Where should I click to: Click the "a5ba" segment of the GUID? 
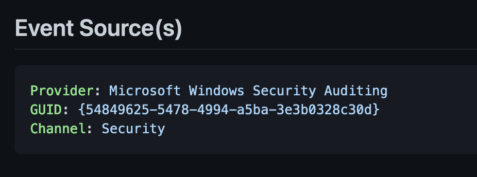tap(253, 110)
